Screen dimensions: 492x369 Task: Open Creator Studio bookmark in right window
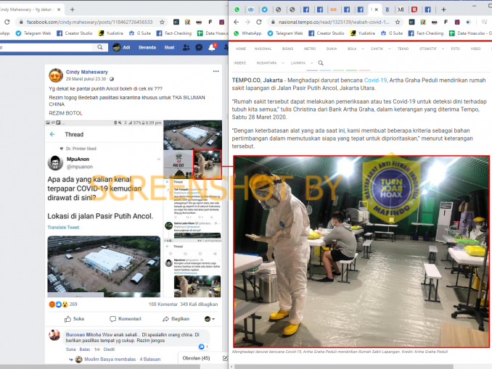click(327, 33)
